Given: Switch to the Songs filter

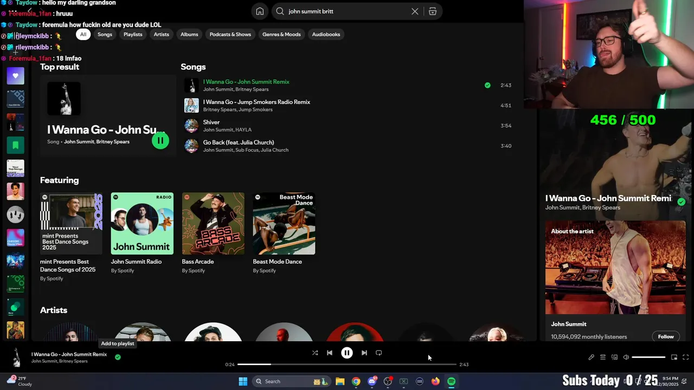Looking at the screenshot, I should (x=105, y=34).
